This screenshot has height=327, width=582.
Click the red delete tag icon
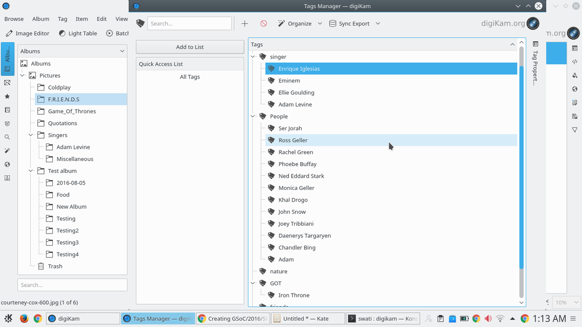(263, 23)
